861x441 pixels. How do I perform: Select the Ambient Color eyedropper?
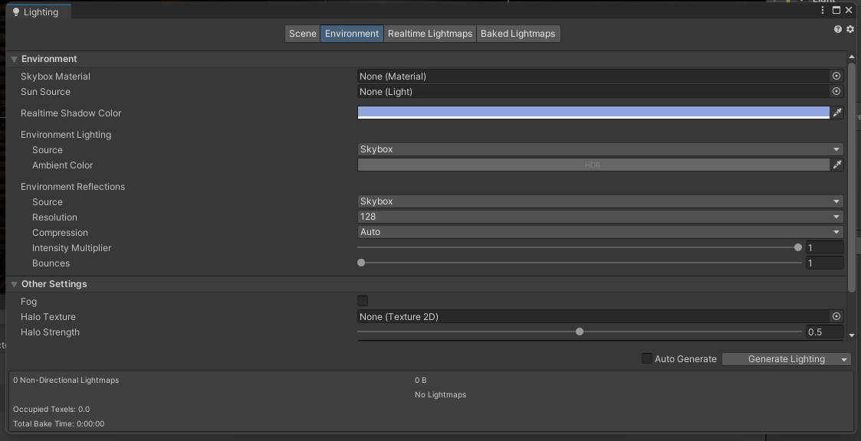(x=838, y=164)
